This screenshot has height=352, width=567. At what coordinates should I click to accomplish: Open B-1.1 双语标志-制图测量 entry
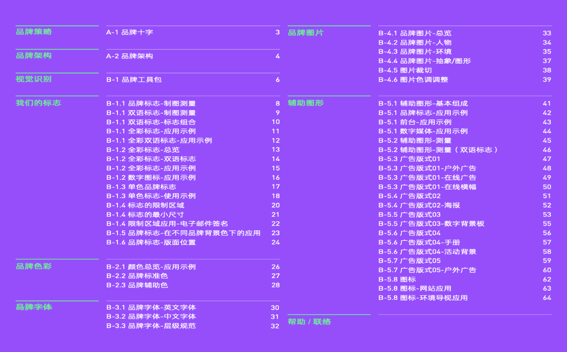pos(151,113)
